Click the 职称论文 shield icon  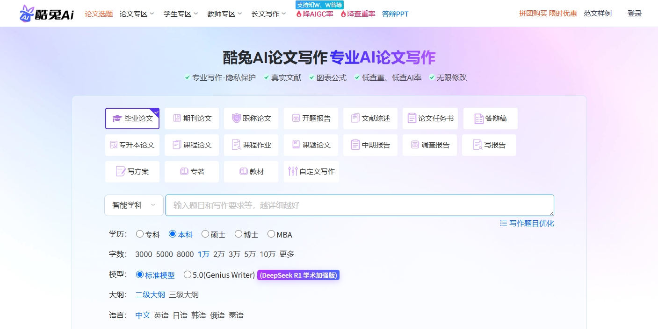[236, 118]
